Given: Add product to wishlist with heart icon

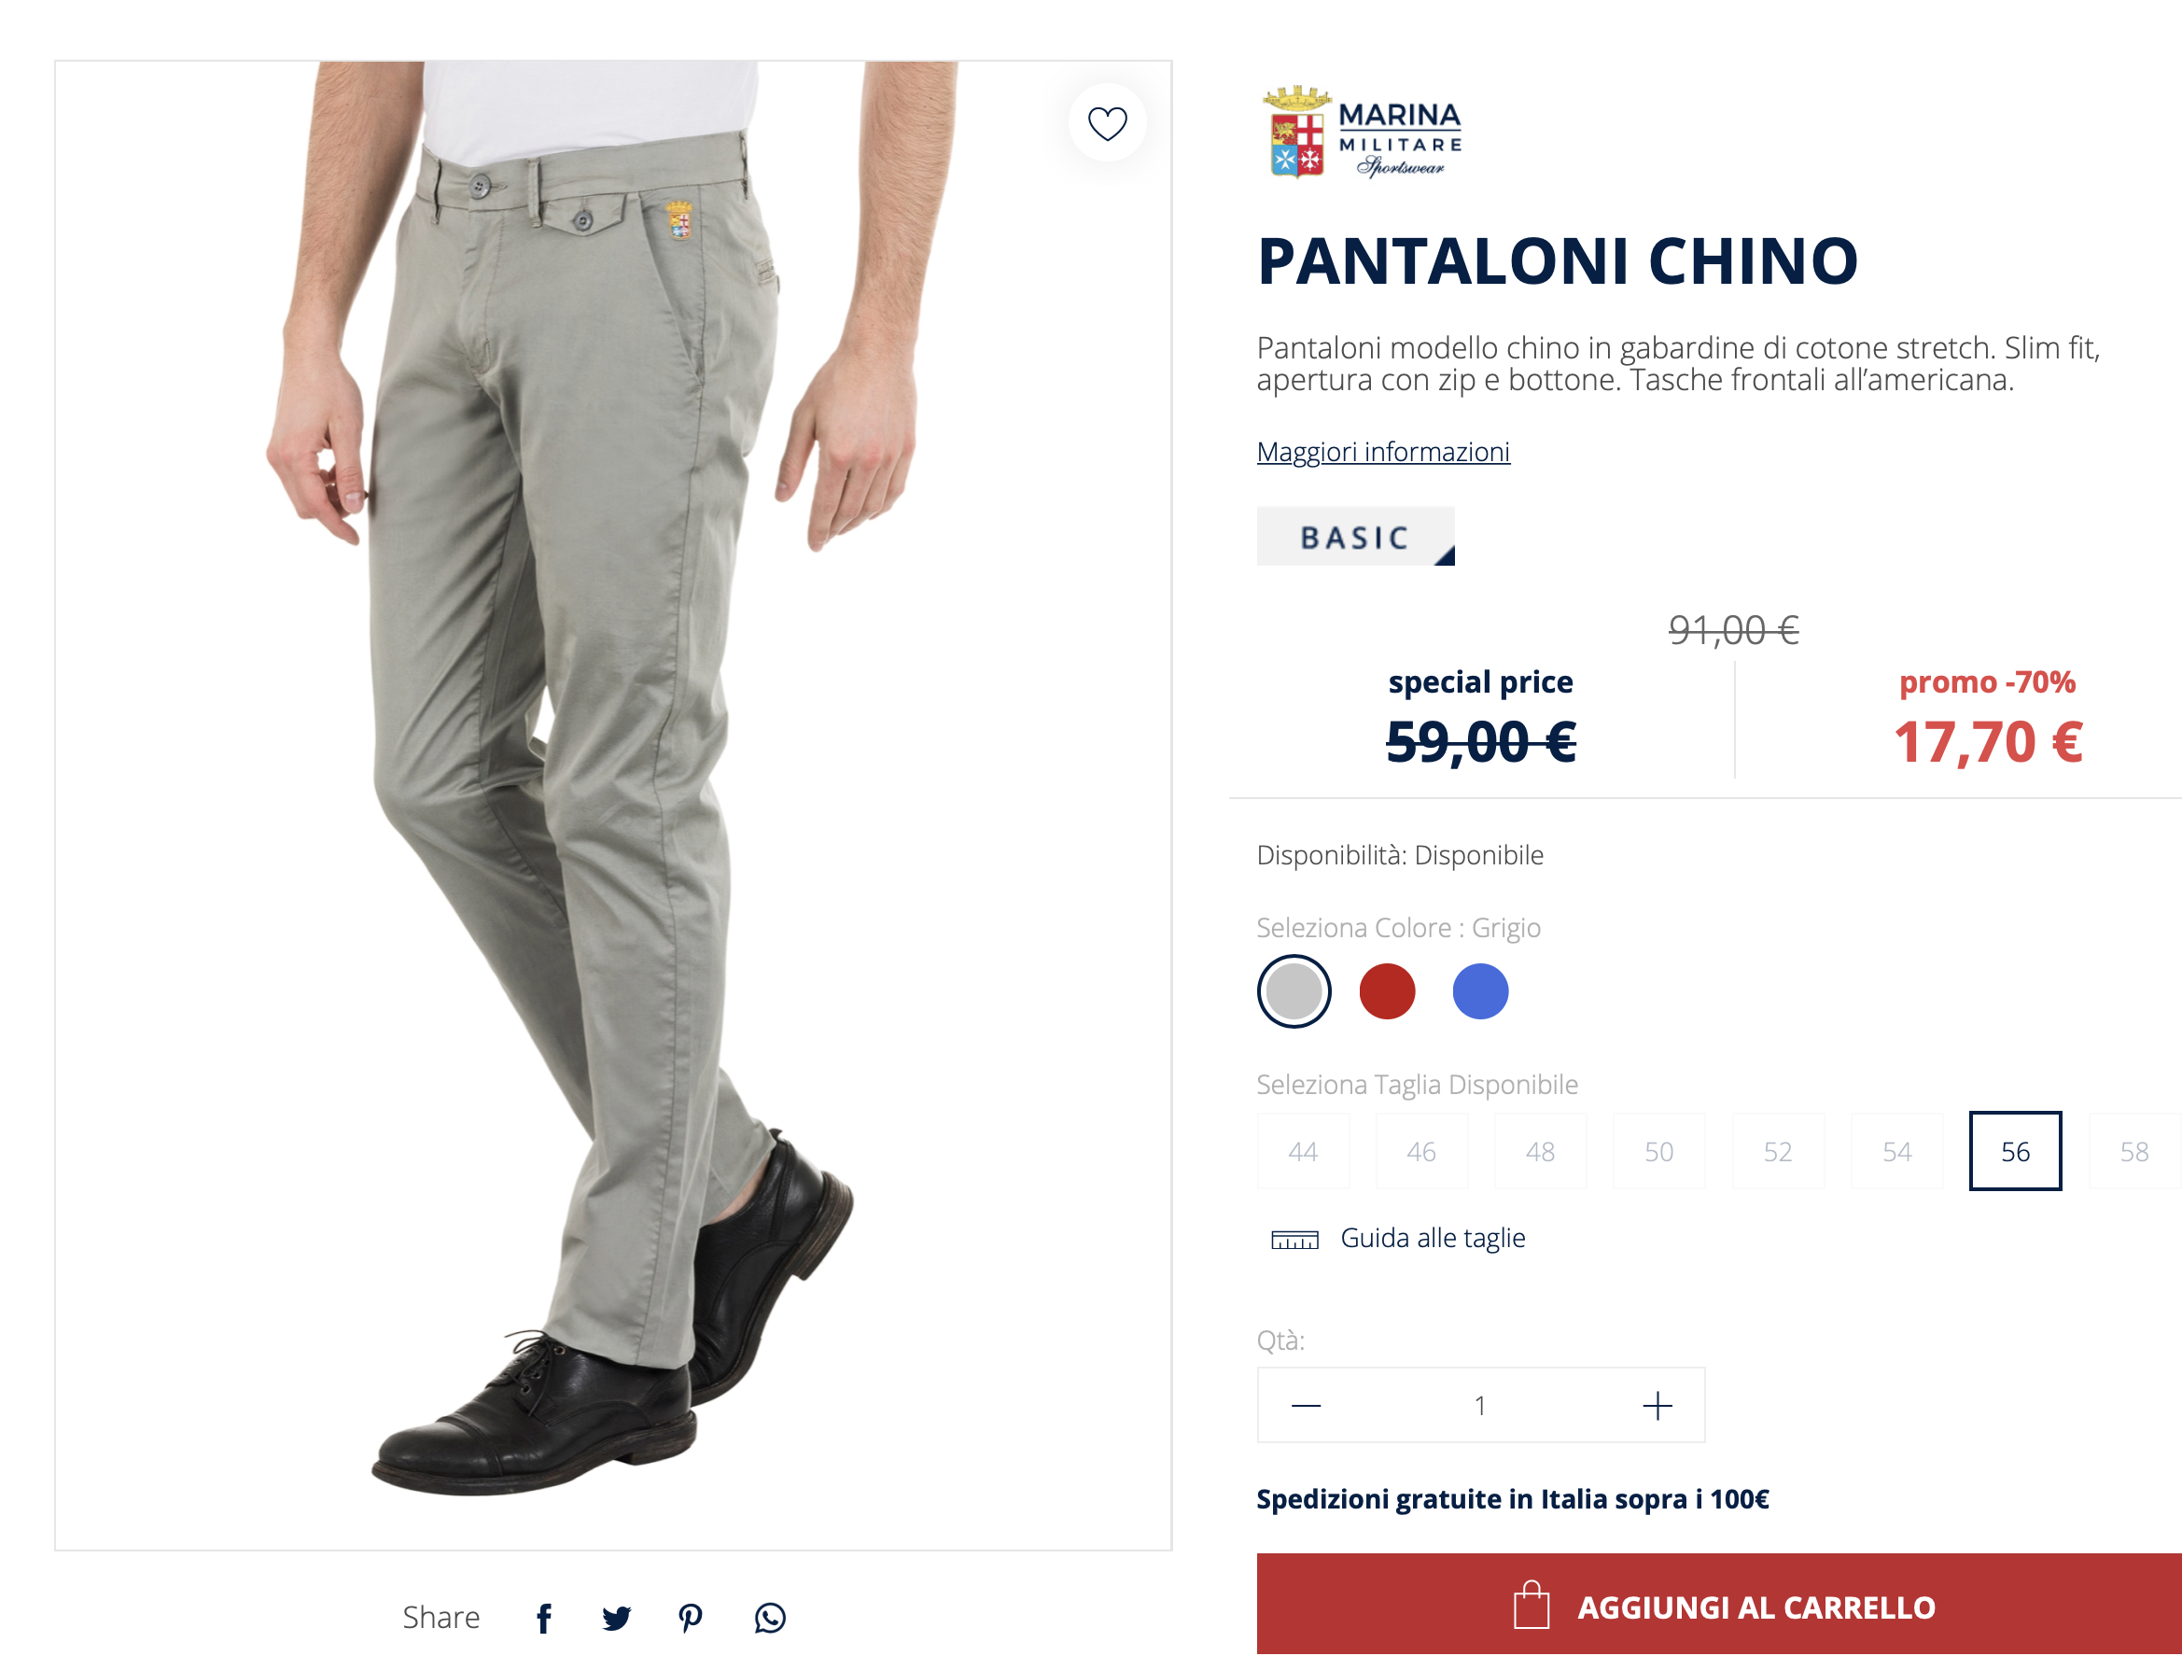Looking at the screenshot, I should (1107, 123).
